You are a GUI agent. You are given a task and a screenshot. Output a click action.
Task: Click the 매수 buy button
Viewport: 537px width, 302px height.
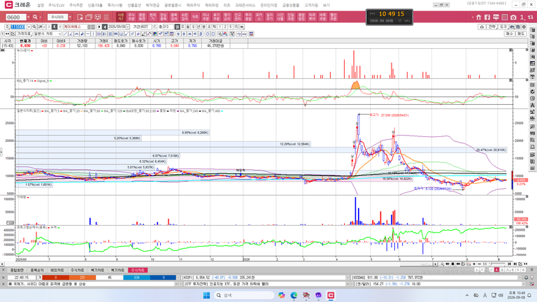coord(510,34)
